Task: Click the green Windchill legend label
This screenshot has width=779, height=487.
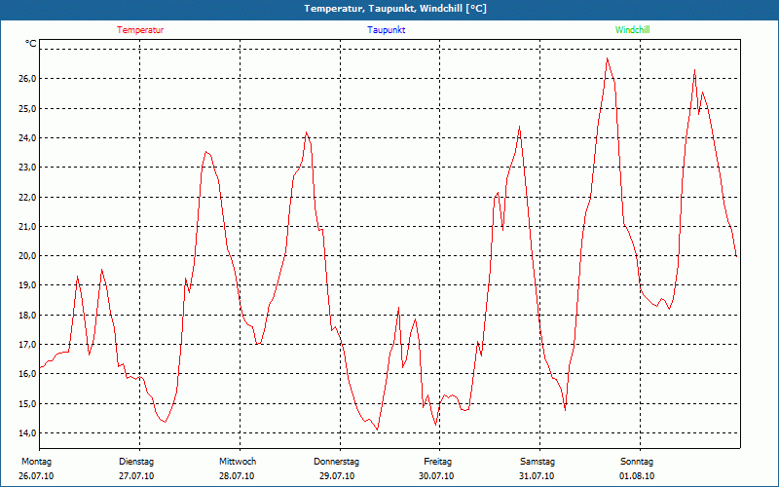Action: [x=632, y=30]
